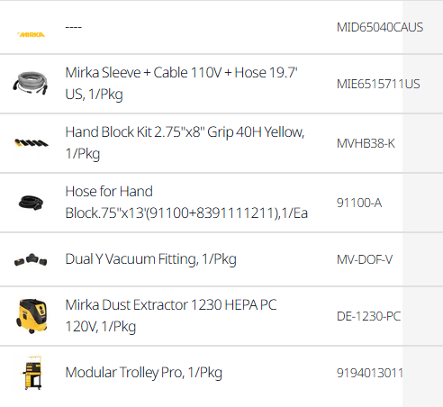This screenshot has height=407, width=443.
Task: Open Modular Trolley Pro product link
Action: [x=143, y=373]
